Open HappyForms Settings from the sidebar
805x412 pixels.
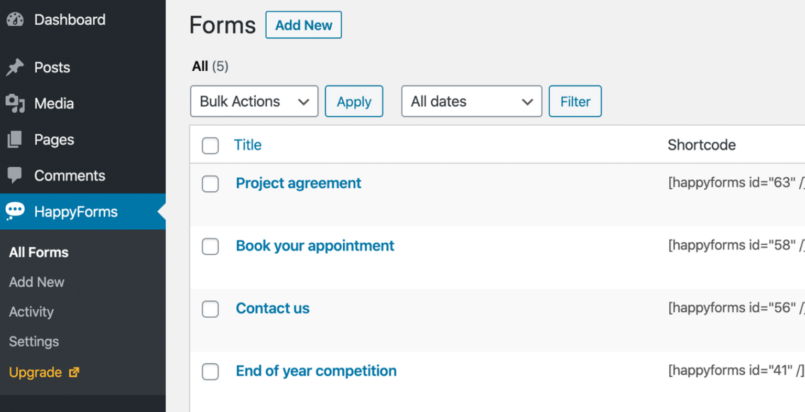tap(34, 341)
